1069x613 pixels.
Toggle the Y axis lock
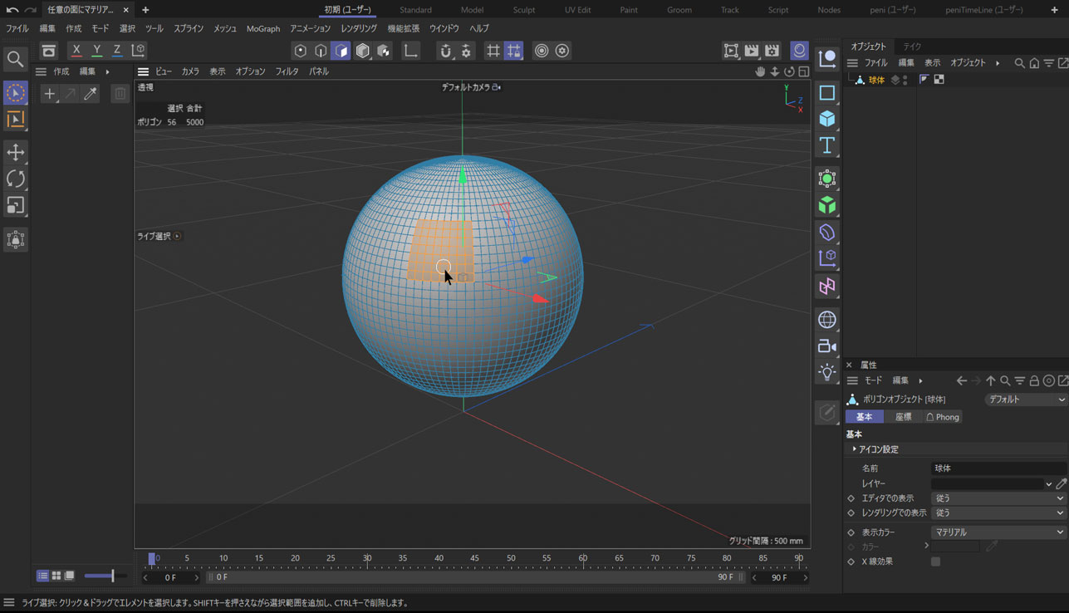coord(96,51)
